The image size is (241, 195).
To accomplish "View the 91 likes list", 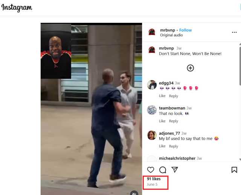I will [x=154, y=179].
